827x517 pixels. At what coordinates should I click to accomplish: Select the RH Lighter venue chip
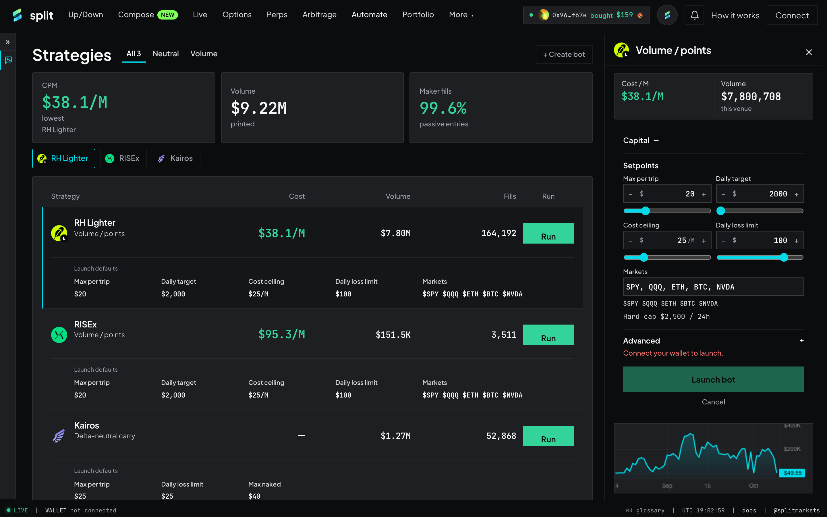pyautogui.click(x=63, y=158)
